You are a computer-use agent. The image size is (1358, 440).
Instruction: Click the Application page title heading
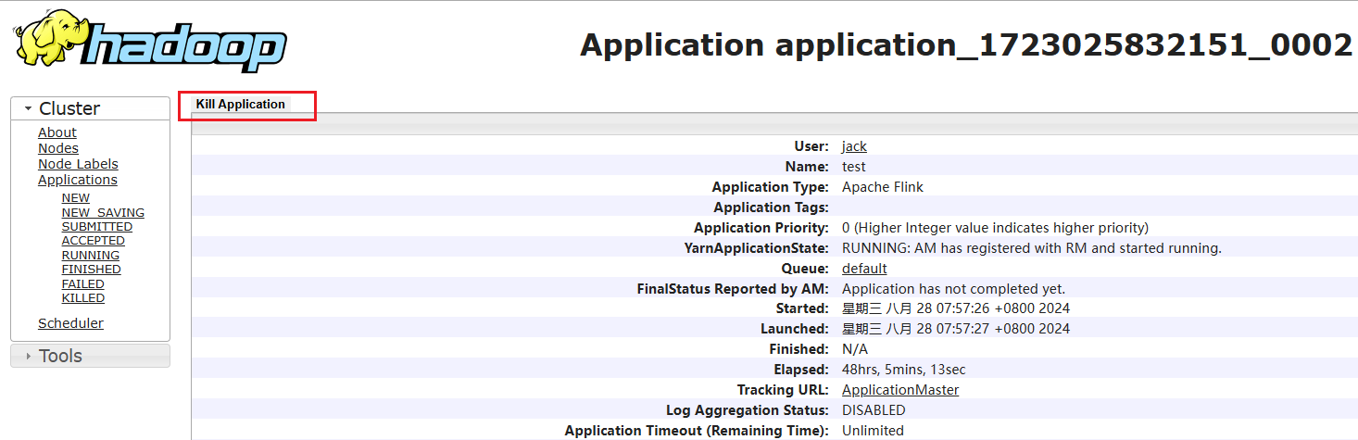pyautogui.click(x=966, y=44)
